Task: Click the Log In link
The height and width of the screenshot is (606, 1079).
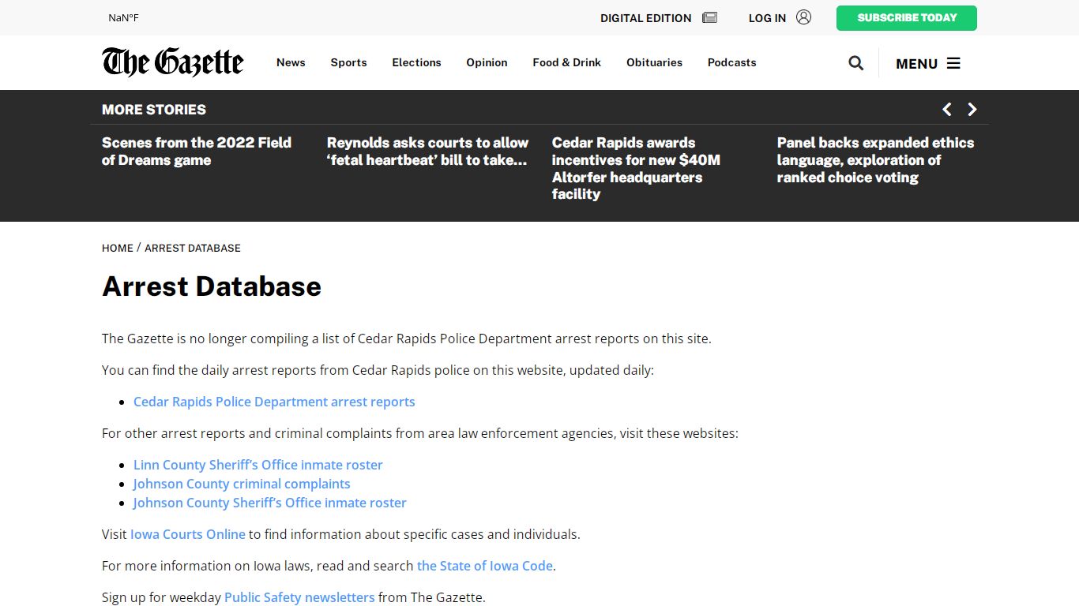Action: click(x=767, y=18)
